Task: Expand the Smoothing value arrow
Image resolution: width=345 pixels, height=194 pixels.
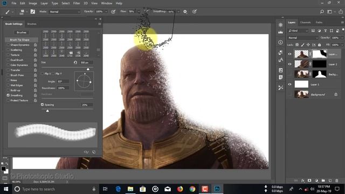Action: coord(178,12)
